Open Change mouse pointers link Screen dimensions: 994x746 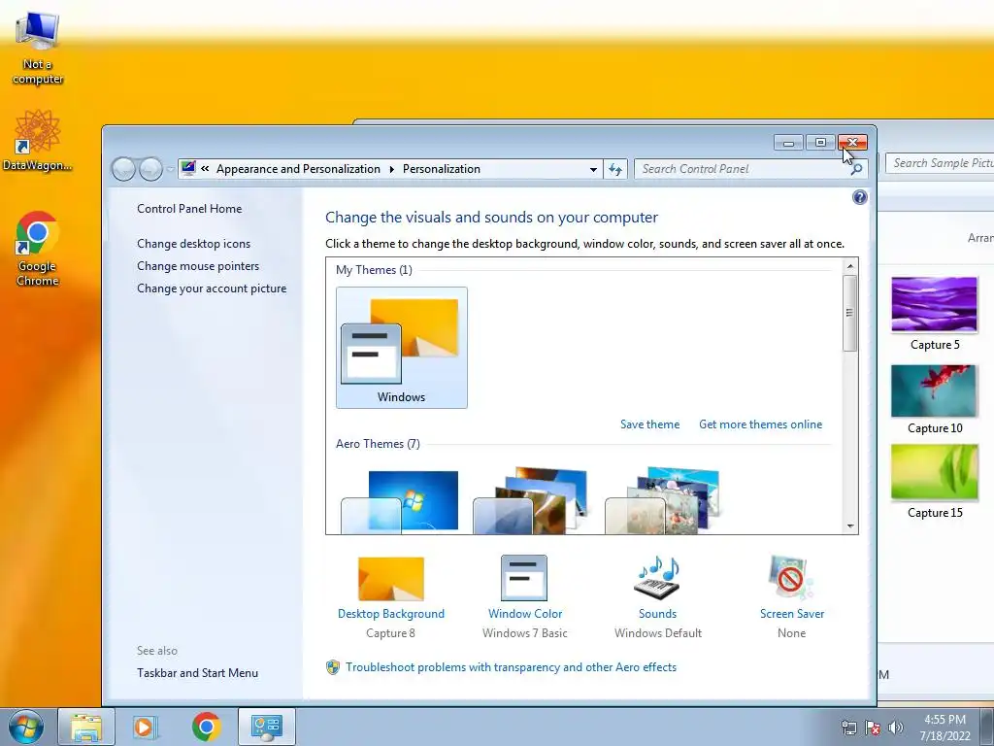[198, 266]
